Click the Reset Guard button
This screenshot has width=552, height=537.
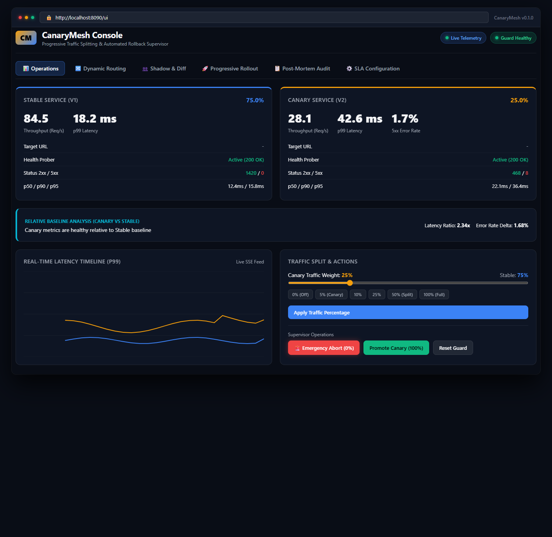(453, 348)
